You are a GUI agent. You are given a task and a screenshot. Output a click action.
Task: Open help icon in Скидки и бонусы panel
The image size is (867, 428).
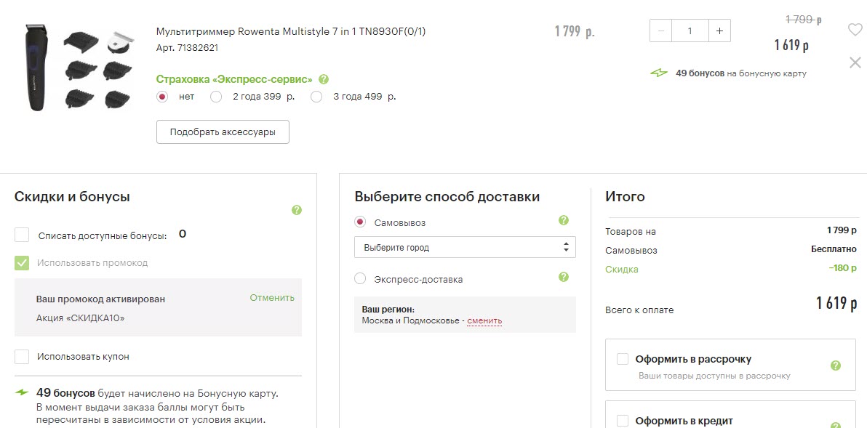[297, 210]
